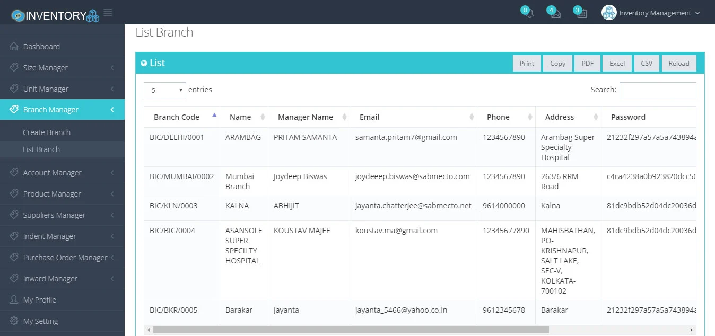Click the Purchase Order Manager puzzle icon
Screen dimensions: 715x336
[x=14, y=258]
